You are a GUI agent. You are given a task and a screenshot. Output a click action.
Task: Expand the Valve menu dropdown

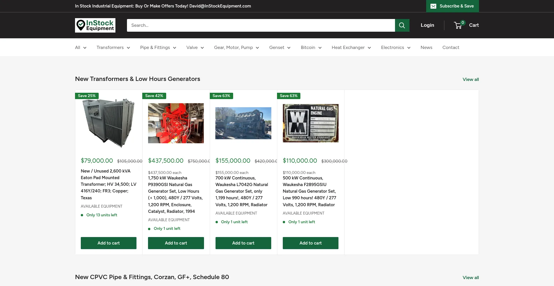195,48
